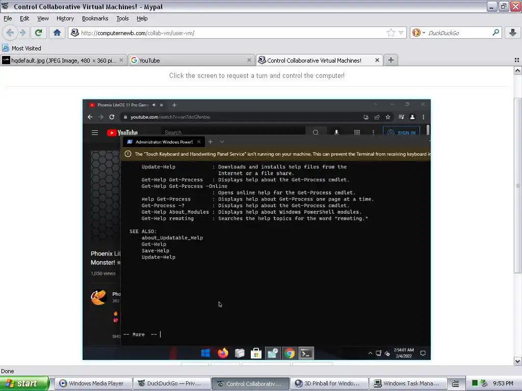This screenshot has width=522, height=391.
Task: Click the YouTube search box in VM
Action: tap(233, 132)
